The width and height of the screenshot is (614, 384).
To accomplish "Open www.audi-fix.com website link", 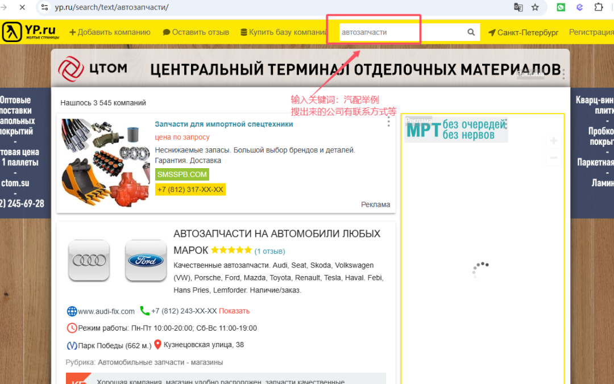I will pyautogui.click(x=106, y=312).
